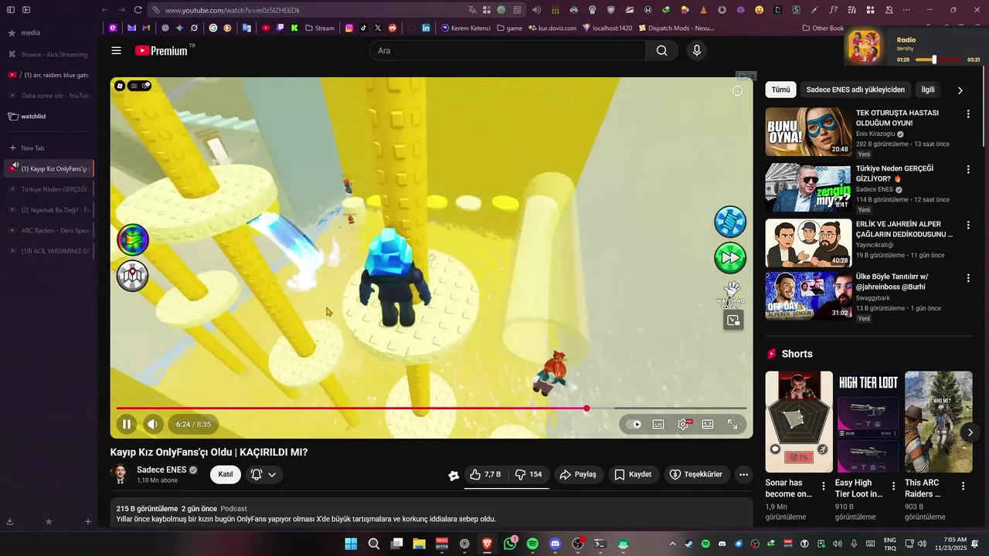Open browser more options ellipsis
Image resolution: width=989 pixels, height=556 pixels.
pos(906,10)
